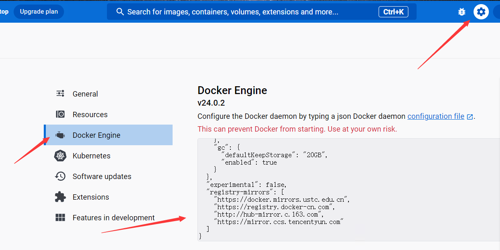
Task: Open the Software updates section
Action: [x=108, y=176]
